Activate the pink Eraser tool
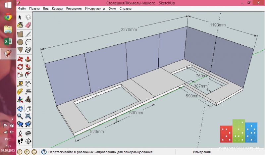This screenshot has height=155, width=265. click(28, 25)
